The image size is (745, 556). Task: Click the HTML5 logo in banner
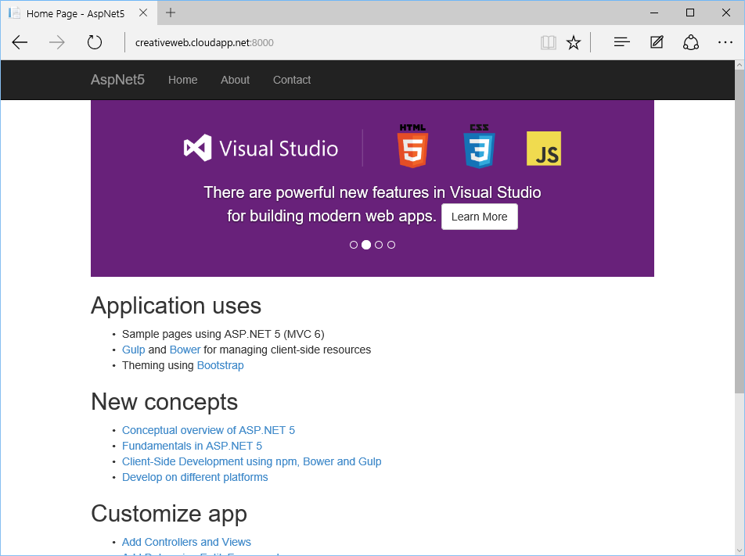click(412, 146)
